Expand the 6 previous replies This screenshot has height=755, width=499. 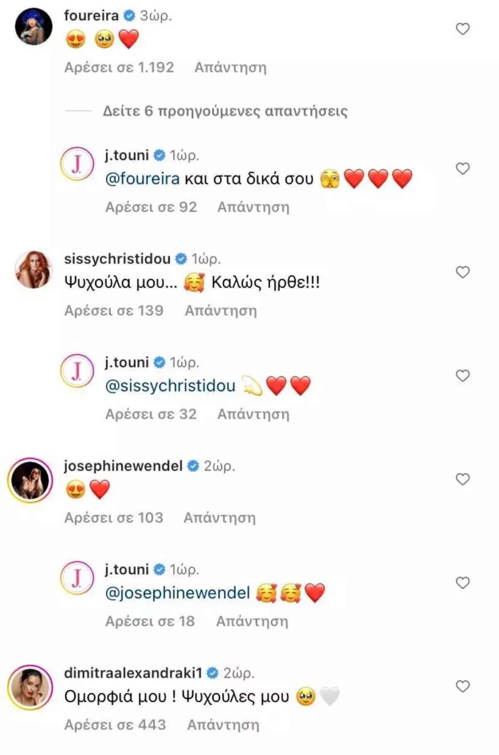click(x=225, y=111)
